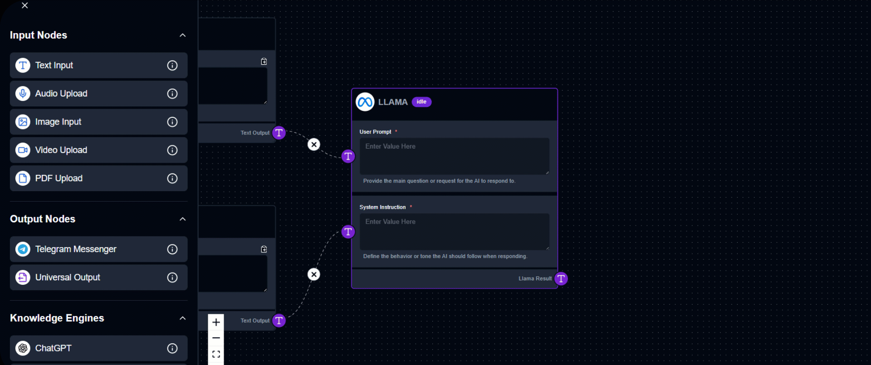
Task: Click the info icon next to Text Input
Action: 172,65
